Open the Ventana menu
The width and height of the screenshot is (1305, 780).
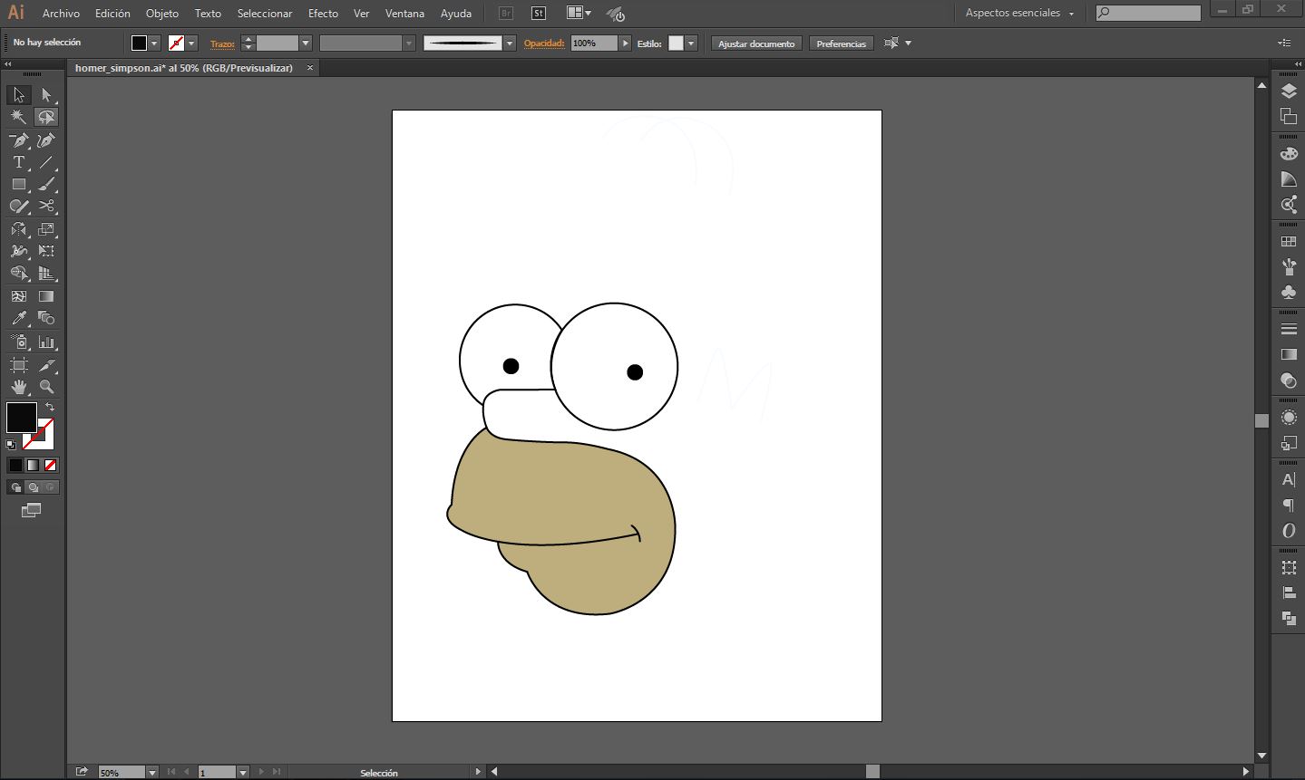coord(404,14)
